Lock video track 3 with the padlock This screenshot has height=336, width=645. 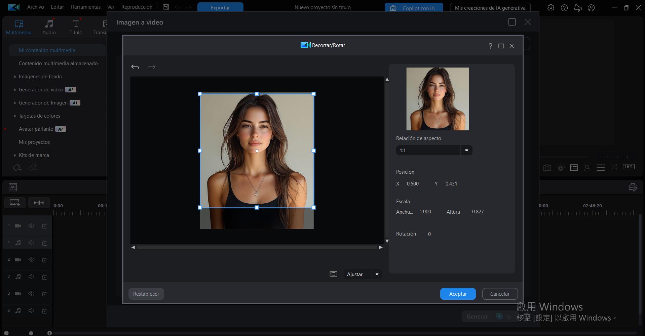click(45, 293)
